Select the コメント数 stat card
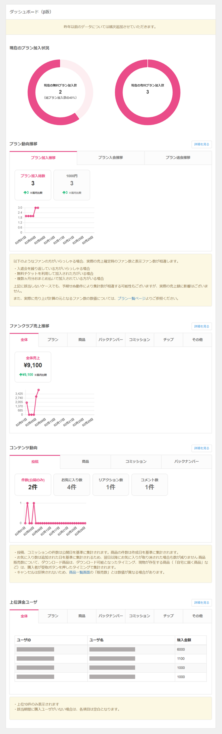This screenshot has width=222, height=734. [x=150, y=484]
